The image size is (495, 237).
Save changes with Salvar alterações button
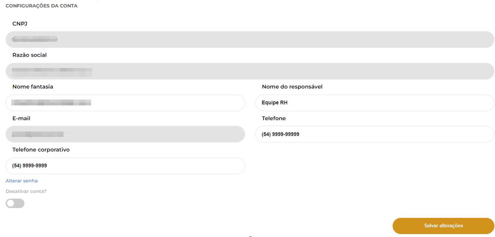(x=443, y=226)
